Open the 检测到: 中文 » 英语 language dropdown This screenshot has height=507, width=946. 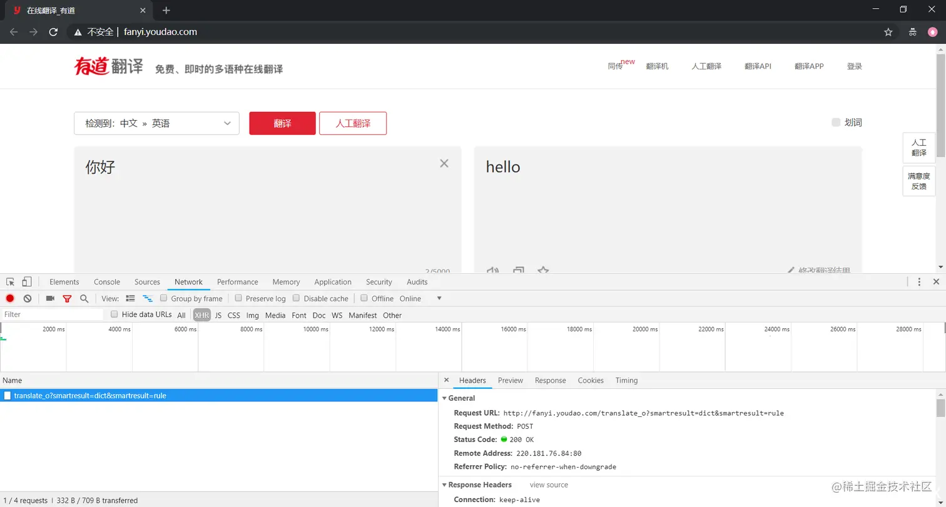[156, 123]
